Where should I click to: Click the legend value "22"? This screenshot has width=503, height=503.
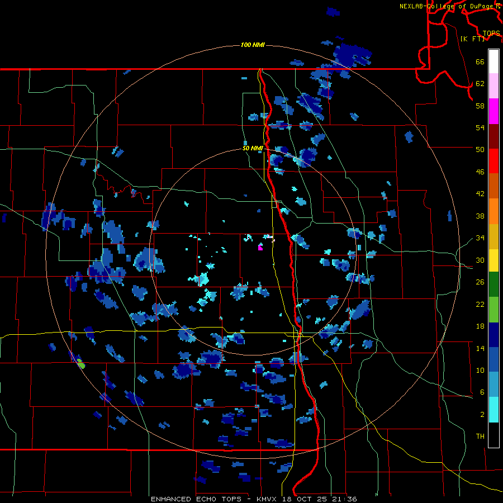tap(480, 304)
